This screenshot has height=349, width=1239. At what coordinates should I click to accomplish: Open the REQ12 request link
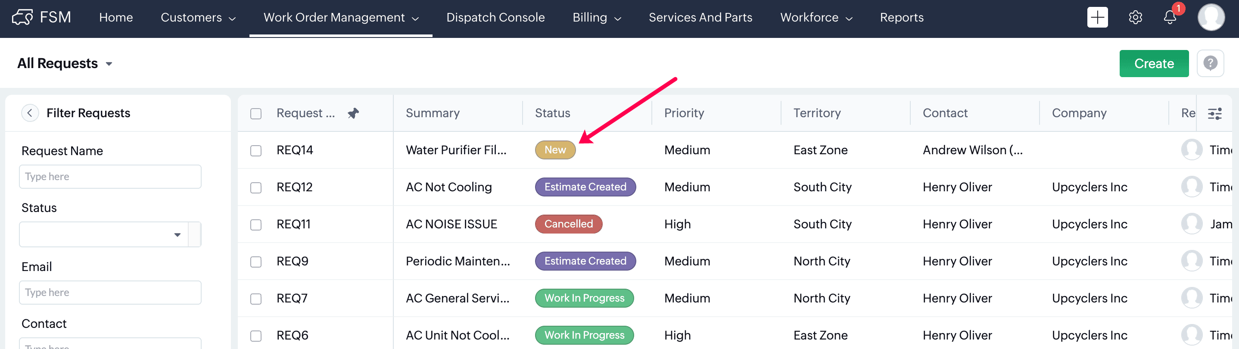click(x=294, y=187)
